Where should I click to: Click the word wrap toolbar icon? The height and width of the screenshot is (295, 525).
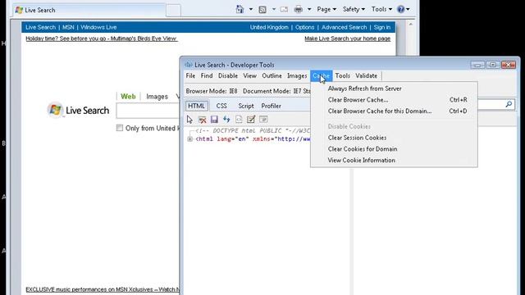pos(263,120)
